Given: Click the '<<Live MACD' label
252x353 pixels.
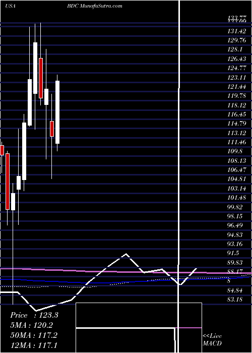Looking at the screenshot, I should tap(212, 340).
